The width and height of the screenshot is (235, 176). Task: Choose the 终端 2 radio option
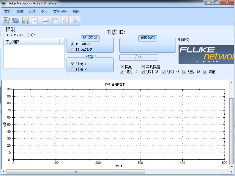pos(72,69)
